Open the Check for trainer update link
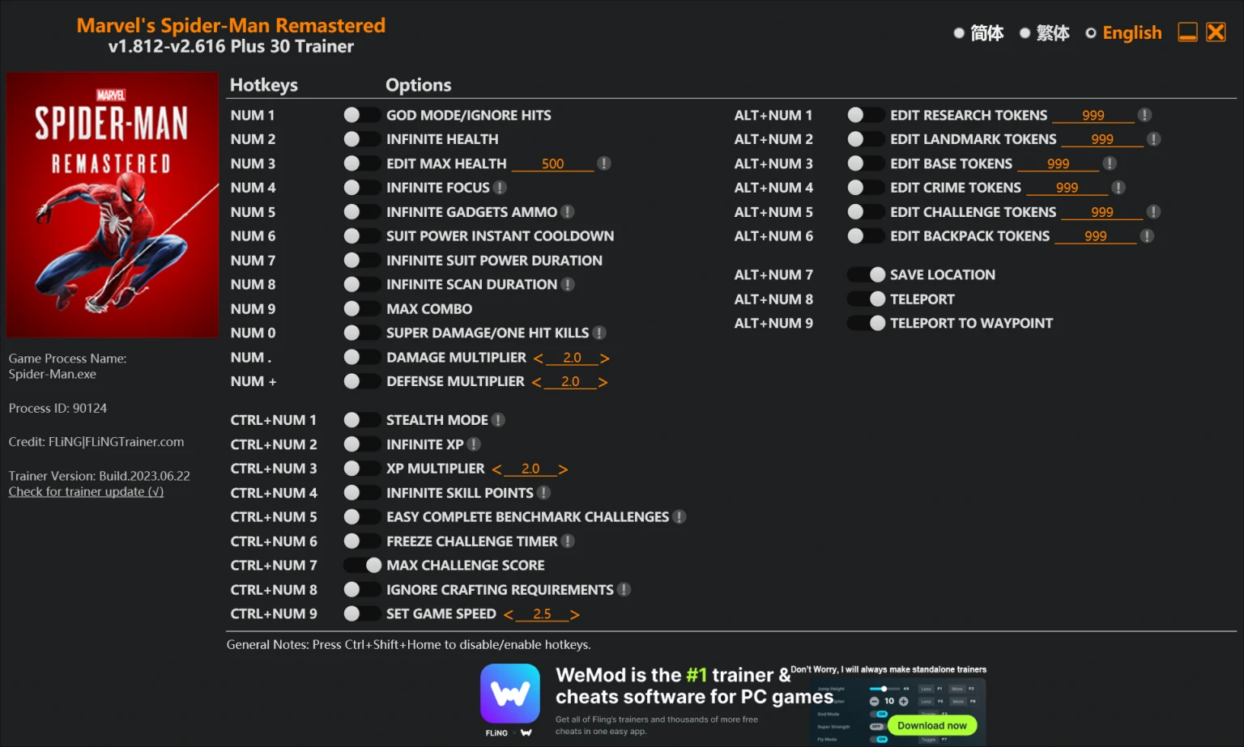 coord(86,492)
